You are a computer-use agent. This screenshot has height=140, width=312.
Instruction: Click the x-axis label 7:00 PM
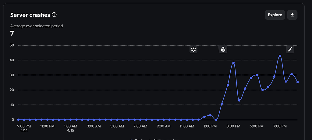tap(280, 126)
